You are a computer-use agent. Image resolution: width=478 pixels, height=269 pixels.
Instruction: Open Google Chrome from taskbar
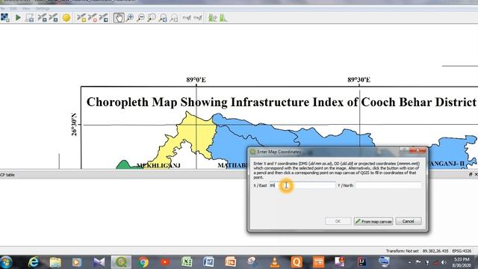pos(143,262)
